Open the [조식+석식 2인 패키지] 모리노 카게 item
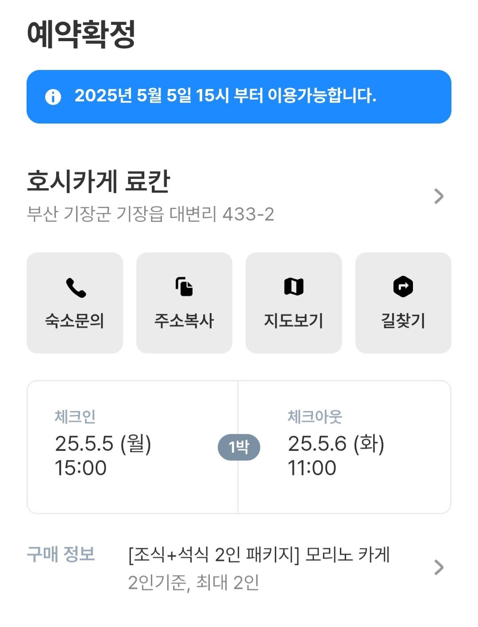Image resolution: width=478 pixels, height=627 pixels. [x=259, y=554]
